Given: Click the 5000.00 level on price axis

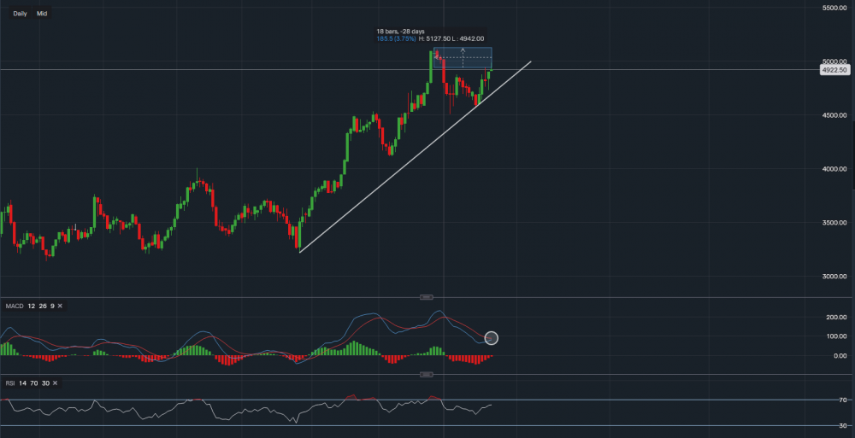Looking at the screenshot, I should coord(834,61).
